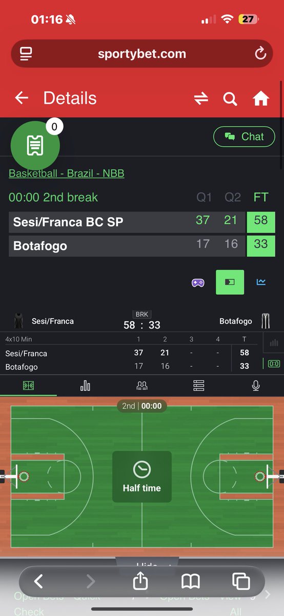Screen dimensions: 284x616
Task: Open the search magnifier icon
Action: pos(230,99)
